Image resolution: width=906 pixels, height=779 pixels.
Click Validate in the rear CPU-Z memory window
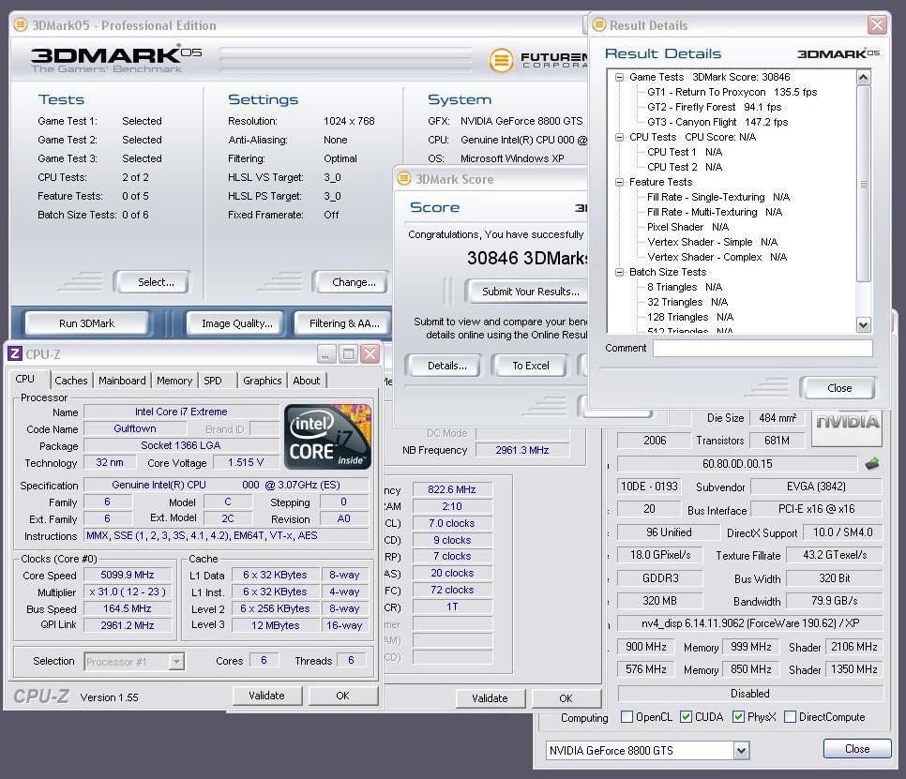[x=490, y=698]
